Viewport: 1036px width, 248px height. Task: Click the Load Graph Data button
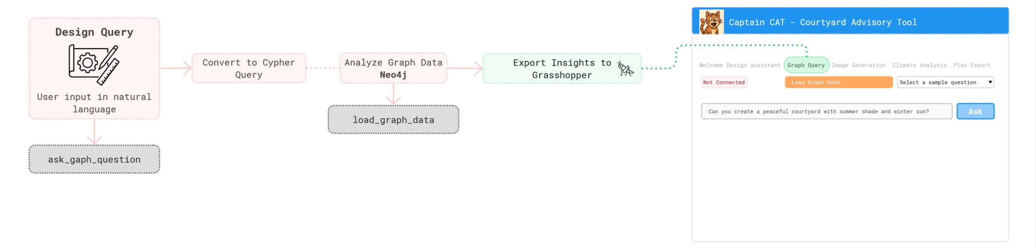tap(839, 82)
